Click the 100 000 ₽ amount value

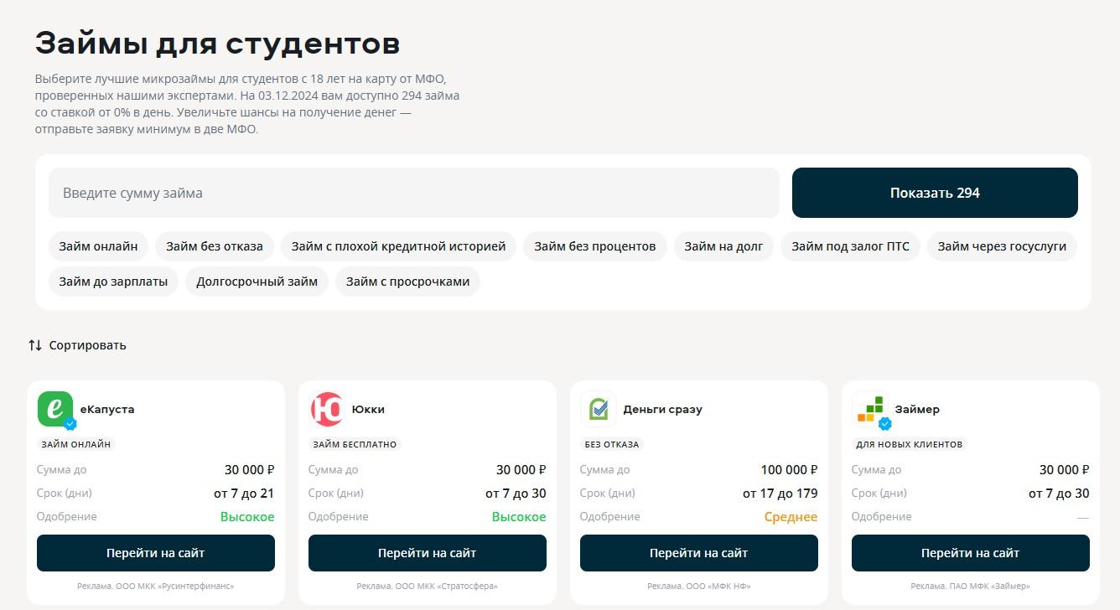pyautogui.click(x=789, y=470)
